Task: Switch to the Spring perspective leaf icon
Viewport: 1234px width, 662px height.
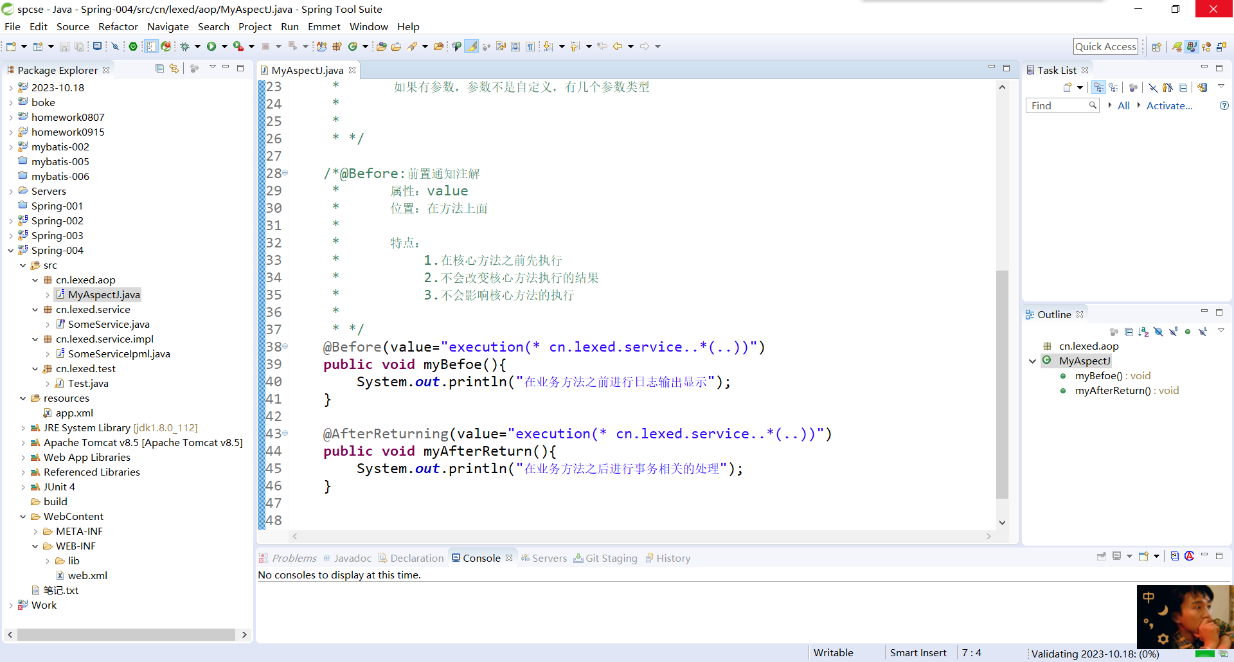Action: point(1177,46)
